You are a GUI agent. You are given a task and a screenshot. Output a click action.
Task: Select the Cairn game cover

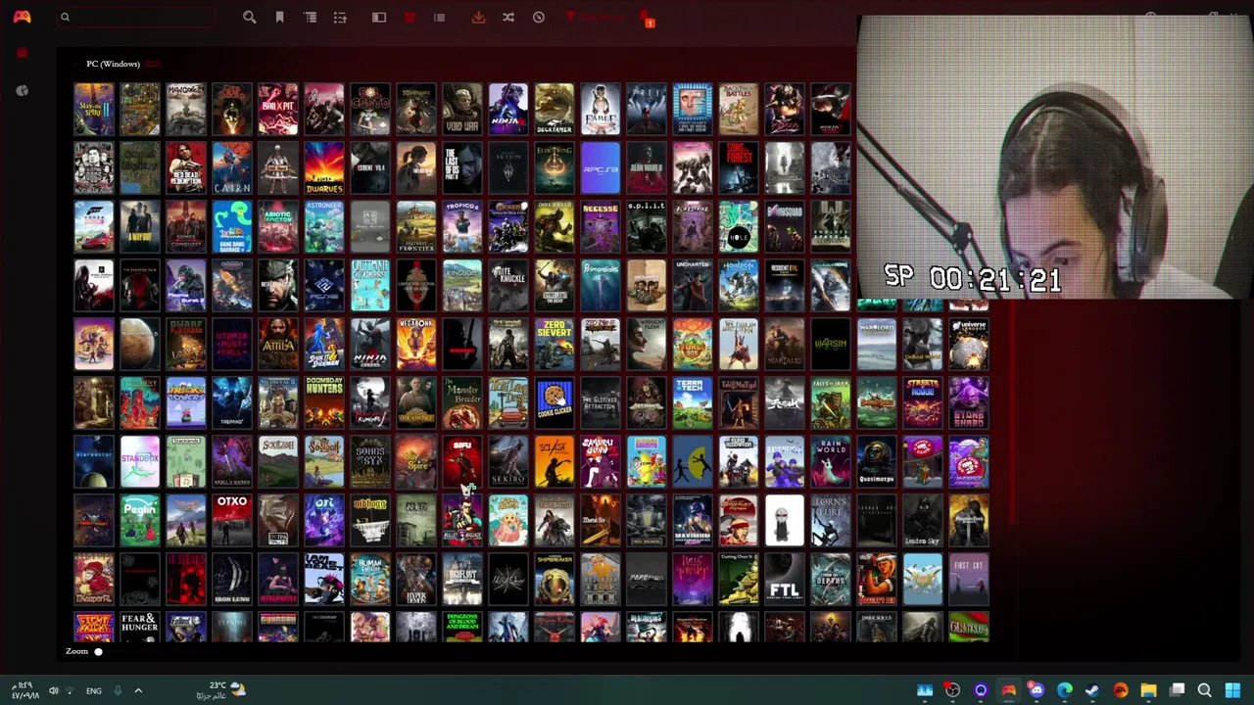pyautogui.click(x=232, y=167)
